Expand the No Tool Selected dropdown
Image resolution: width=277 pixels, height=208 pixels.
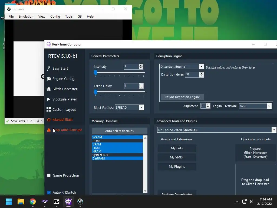pos(274,130)
